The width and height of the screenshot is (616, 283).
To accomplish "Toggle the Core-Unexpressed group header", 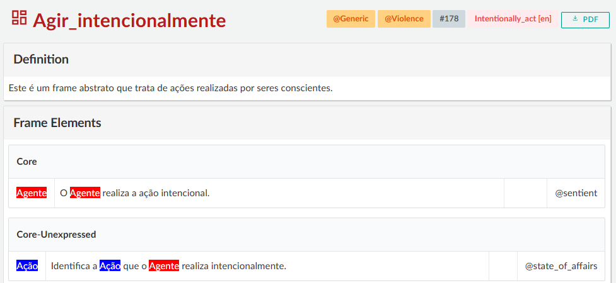I will pos(56,235).
